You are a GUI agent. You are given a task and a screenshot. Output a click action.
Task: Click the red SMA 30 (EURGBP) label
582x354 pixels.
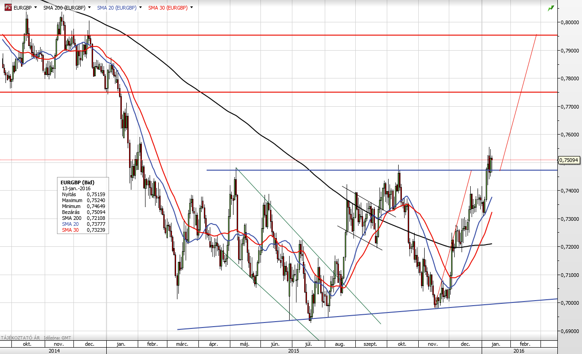point(168,8)
